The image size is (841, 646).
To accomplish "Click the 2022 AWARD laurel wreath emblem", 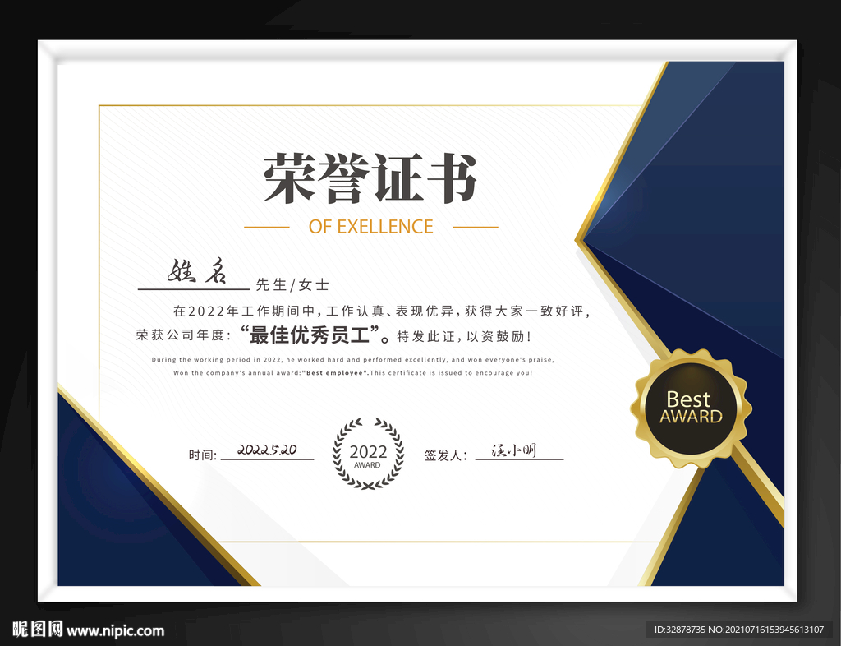I will tap(368, 454).
